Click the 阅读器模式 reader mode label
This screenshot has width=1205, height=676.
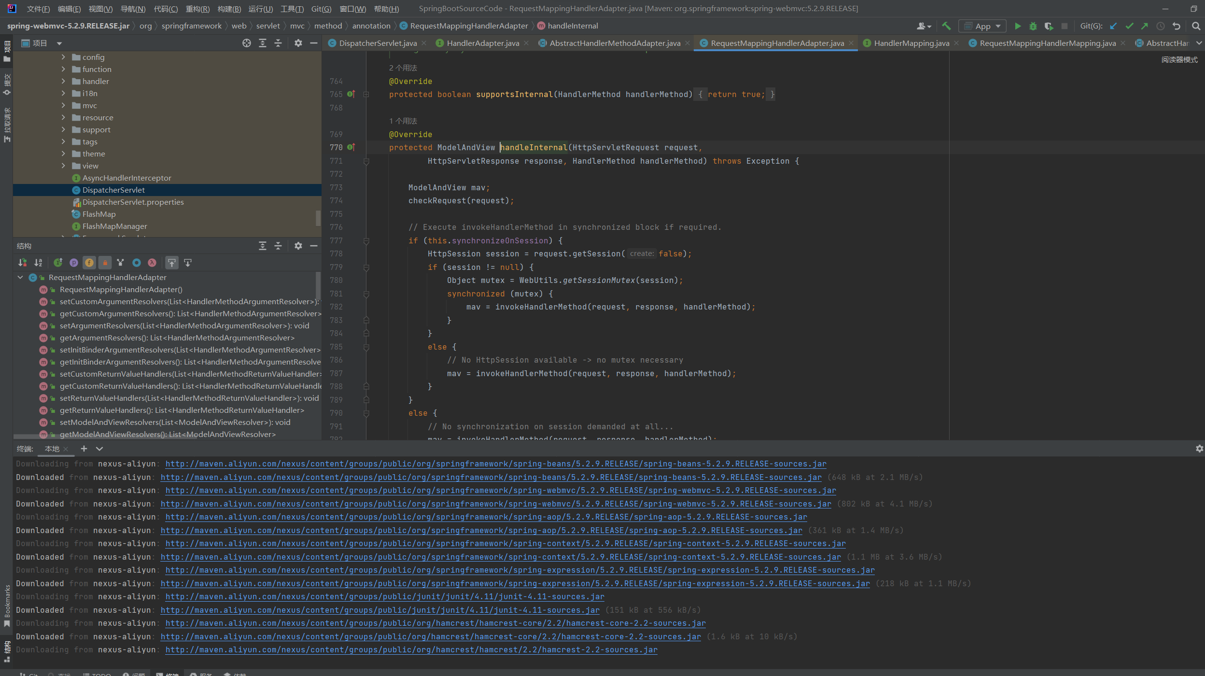(1179, 59)
